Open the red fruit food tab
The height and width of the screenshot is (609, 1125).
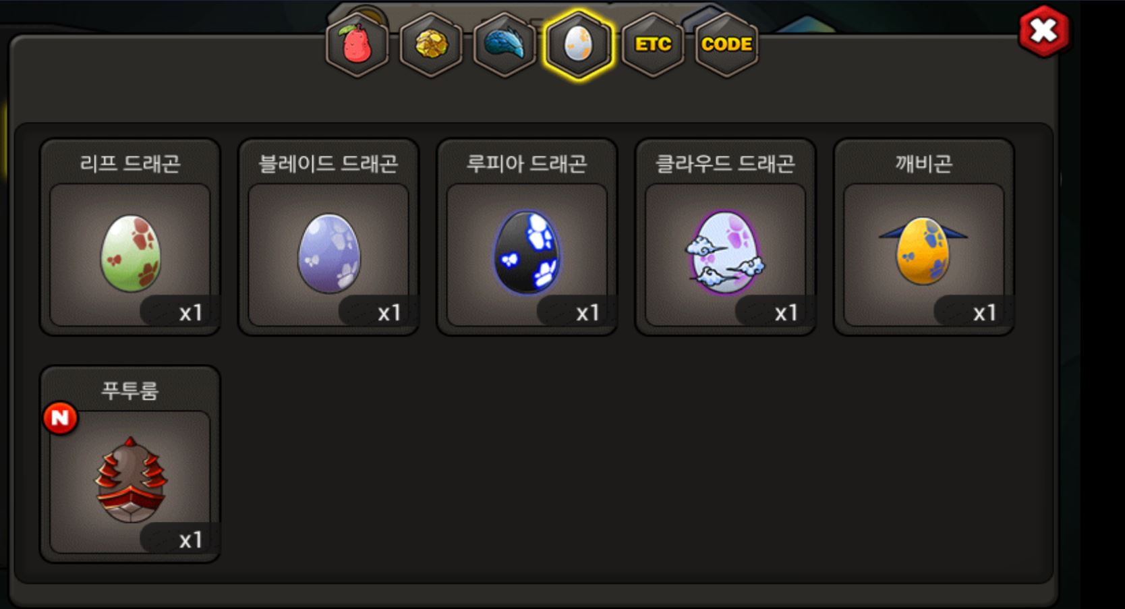[x=357, y=45]
